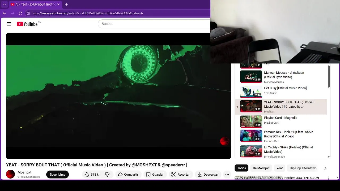Open site info icon in address bar
340x191 pixels.
pyautogui.click(x=28, y=13)
